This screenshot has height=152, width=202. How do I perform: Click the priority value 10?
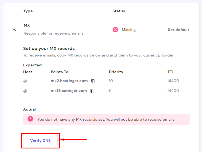pos(111,81)
